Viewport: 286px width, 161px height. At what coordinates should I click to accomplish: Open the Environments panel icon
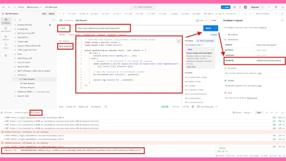6,28
